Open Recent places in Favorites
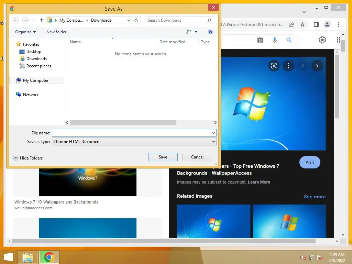 (x=38, y=66)
